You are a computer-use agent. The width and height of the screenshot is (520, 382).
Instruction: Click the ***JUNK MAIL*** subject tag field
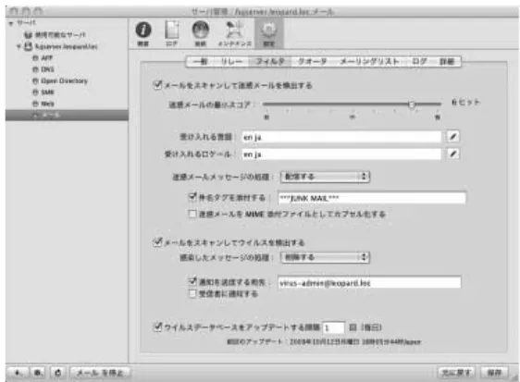click(372, 198)
